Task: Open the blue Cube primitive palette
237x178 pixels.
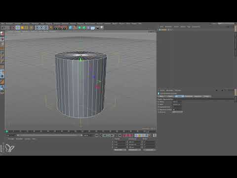Action: tap(71, 28)
